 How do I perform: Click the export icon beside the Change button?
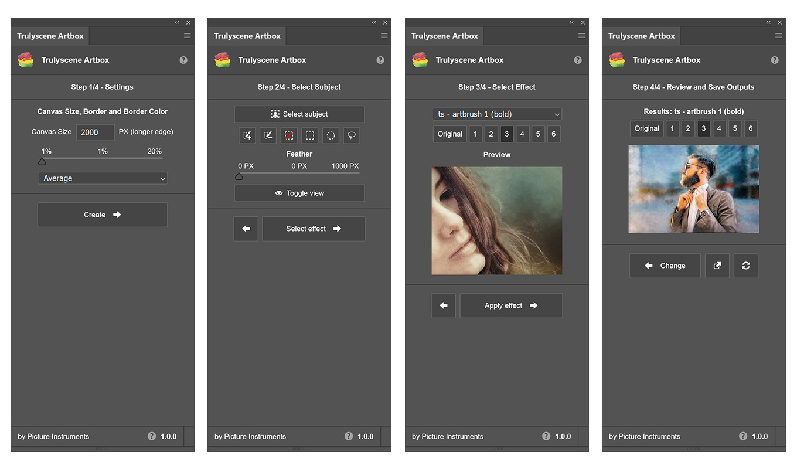(x=717, y=266)
